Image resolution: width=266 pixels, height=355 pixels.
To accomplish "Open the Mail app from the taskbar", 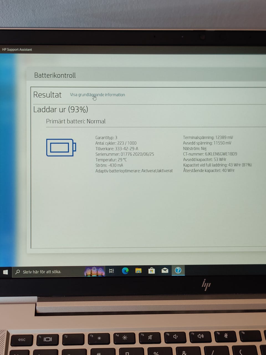I will click(165, 270).
